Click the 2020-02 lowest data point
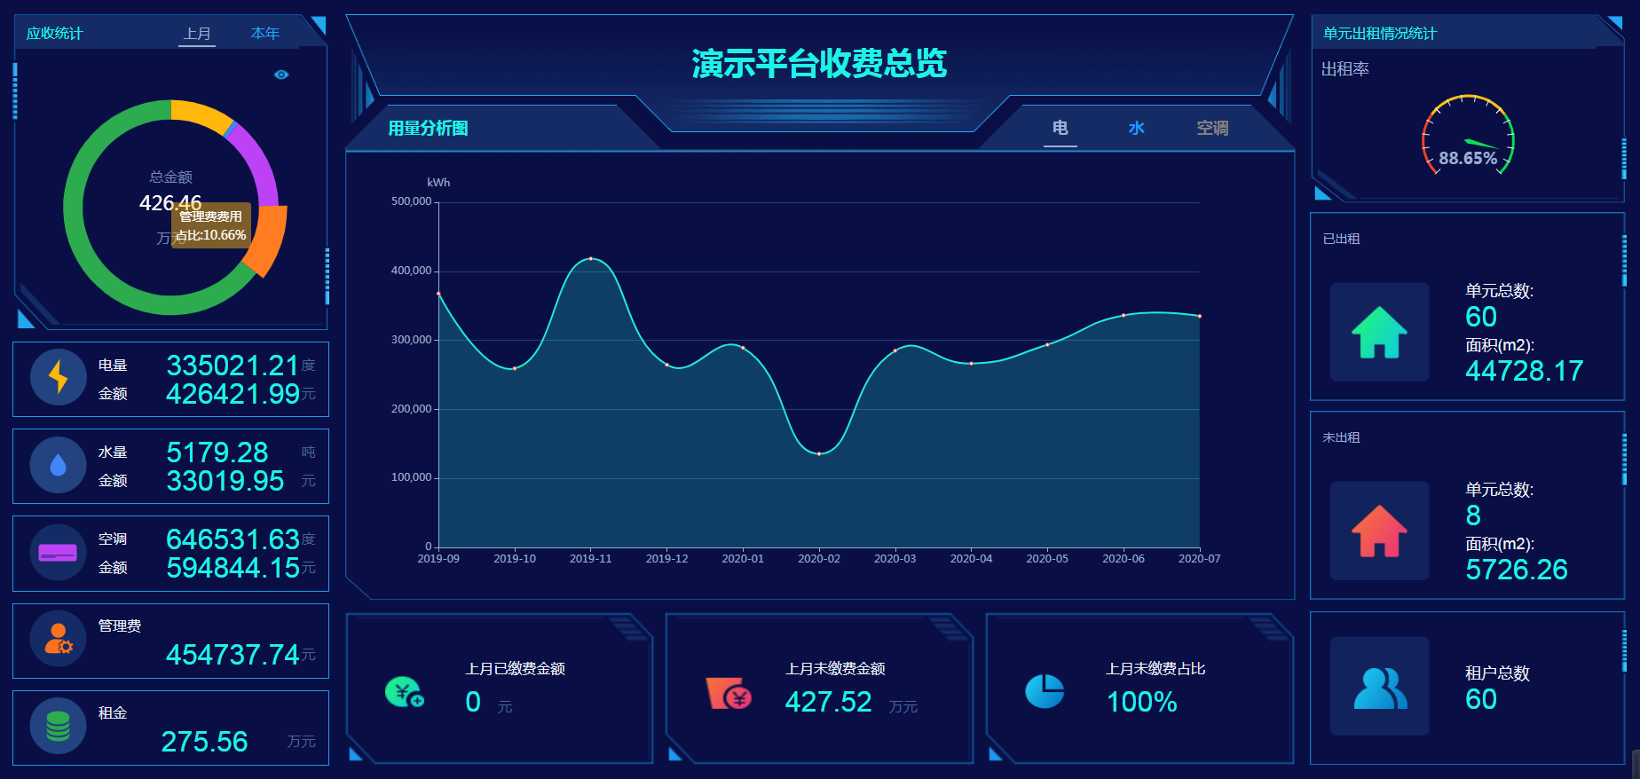 [x=819, y=453]
